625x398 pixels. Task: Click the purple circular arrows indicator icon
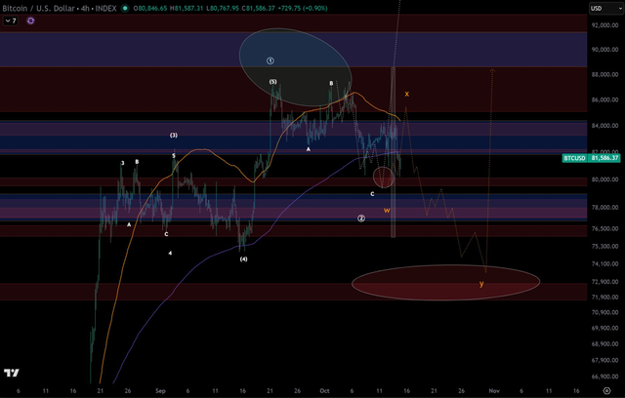coord(30,20)
